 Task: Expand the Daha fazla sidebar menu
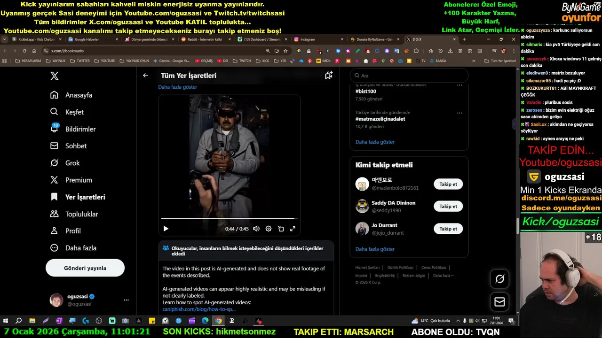point(73,248)
